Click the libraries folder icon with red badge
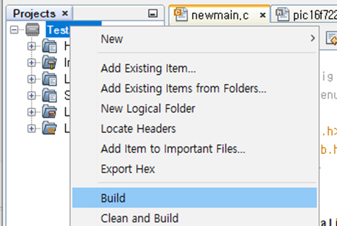Screen dimensions: 337x226 [x=49, y=112]
